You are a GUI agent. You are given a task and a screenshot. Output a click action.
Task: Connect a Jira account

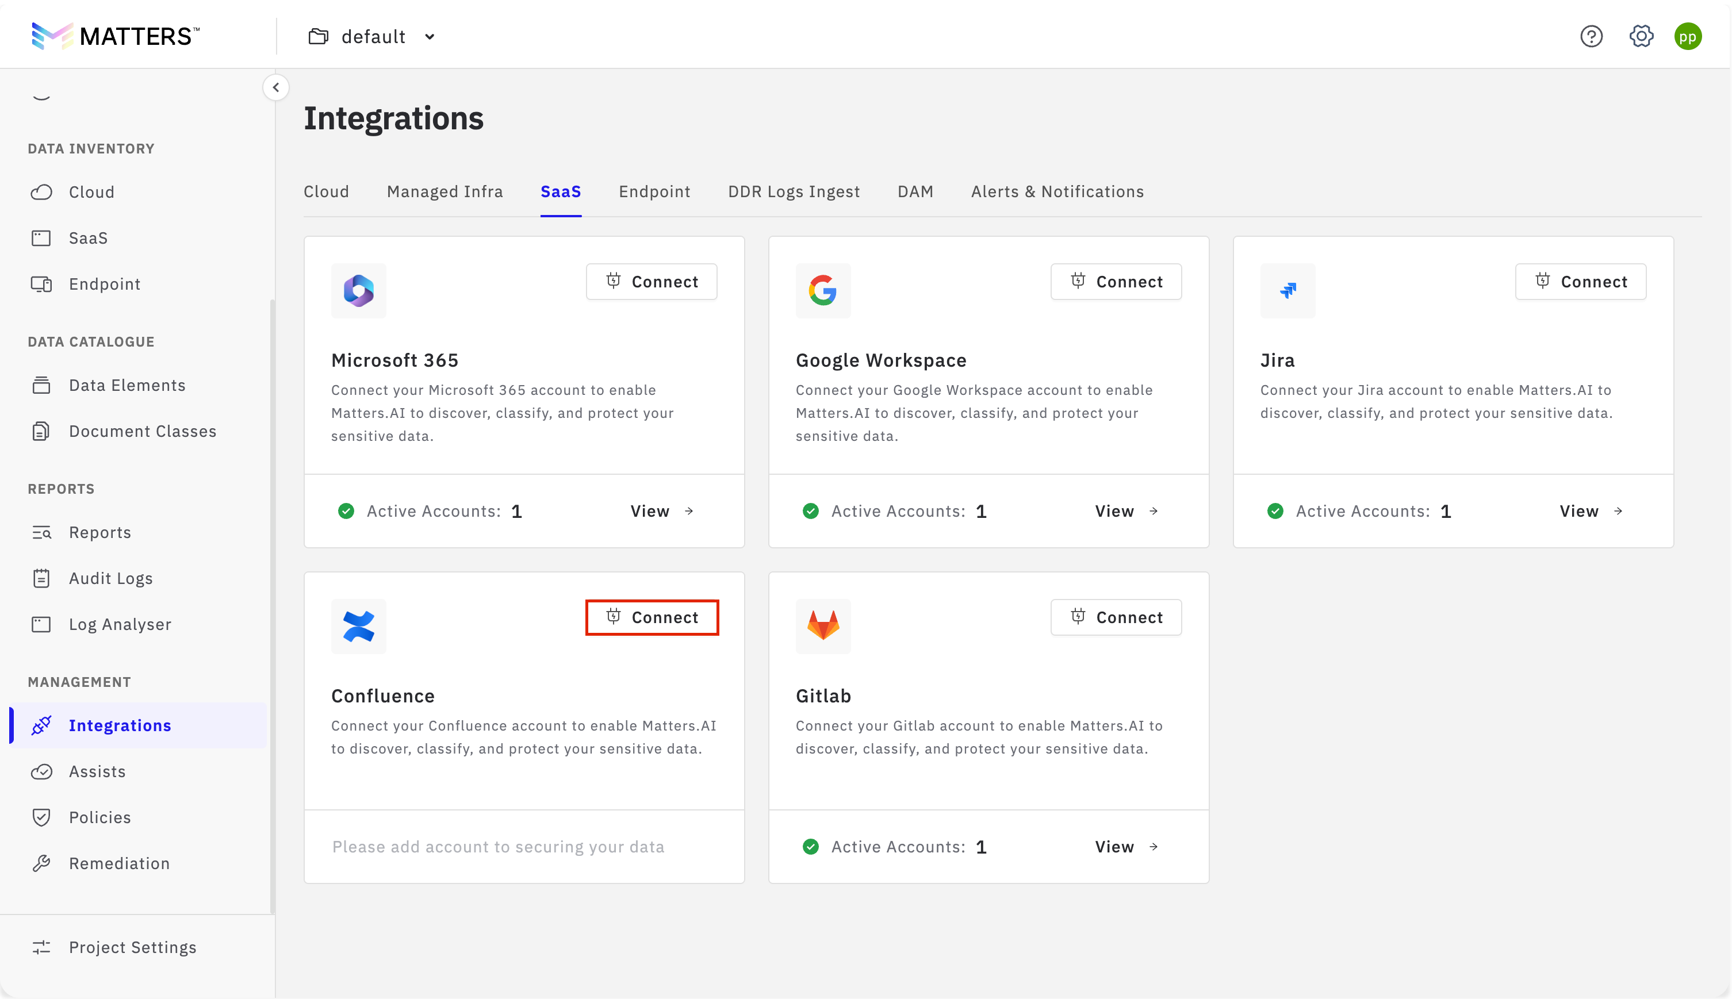point(1580,281)
